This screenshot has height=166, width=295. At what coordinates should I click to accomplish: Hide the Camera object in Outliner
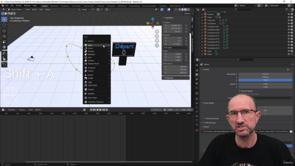[x=289, y=14]
